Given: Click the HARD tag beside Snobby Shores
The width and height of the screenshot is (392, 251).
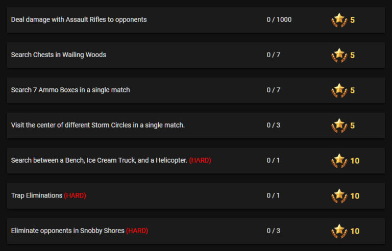Looking at the screenshot, I should (x=137, y=231).
